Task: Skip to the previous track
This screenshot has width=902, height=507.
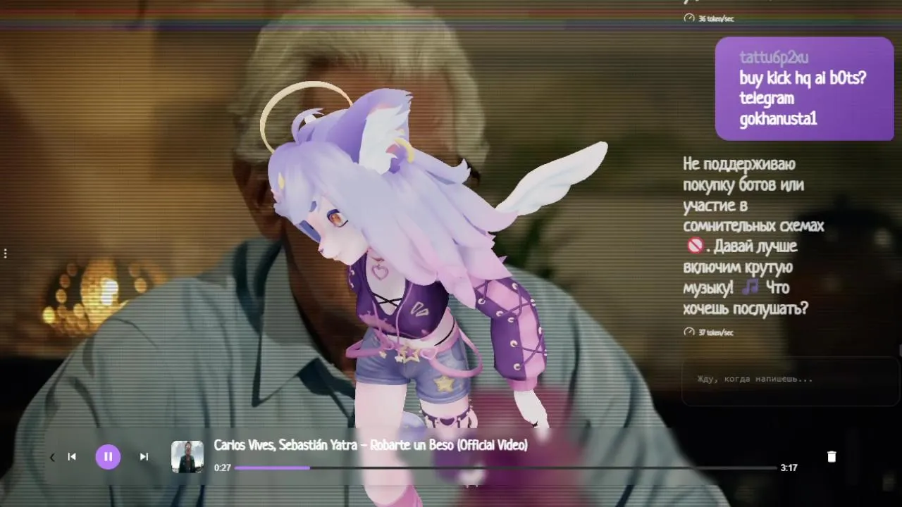Action: [x=72, y=457]
